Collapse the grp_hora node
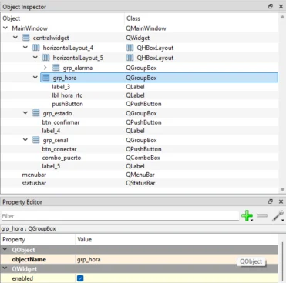This screenshot has height=283, width=286. (x=35, y=77)
